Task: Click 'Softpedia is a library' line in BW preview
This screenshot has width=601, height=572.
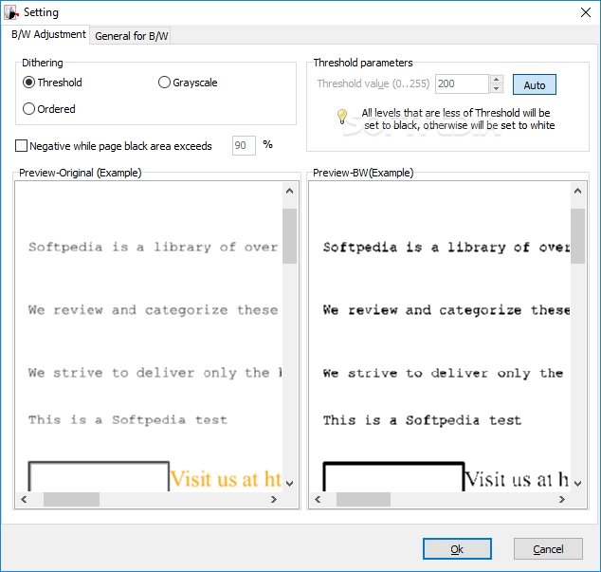Action: point(446,248)
